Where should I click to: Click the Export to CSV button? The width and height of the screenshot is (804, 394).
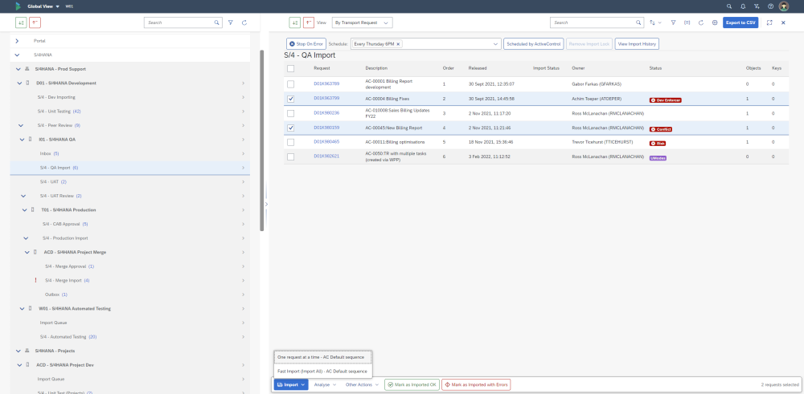pyautogui.click(x=740, y=22)
